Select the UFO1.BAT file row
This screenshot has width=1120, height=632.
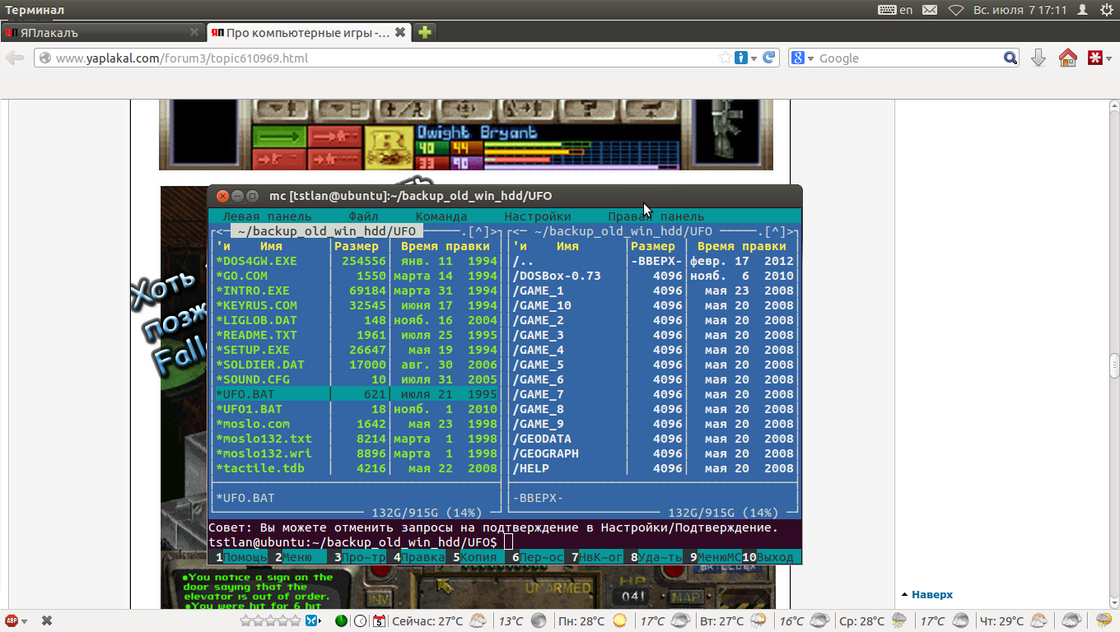[357, 409]
